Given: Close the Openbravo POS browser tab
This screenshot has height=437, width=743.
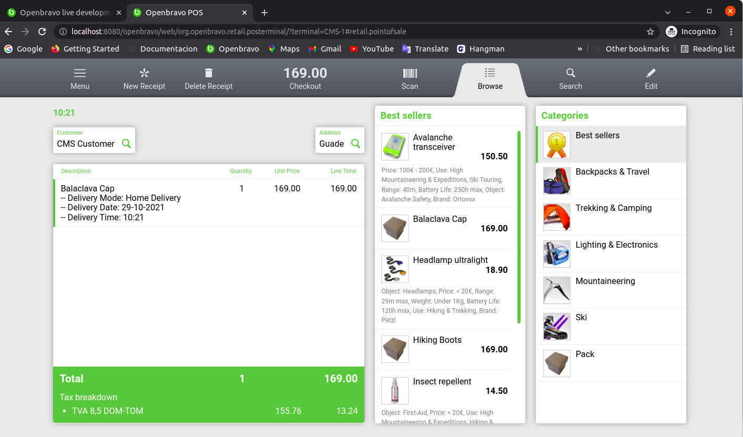Looking at the screenshot, I should [x=244, y=13].
